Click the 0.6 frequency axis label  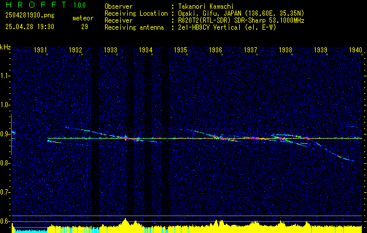5,221
